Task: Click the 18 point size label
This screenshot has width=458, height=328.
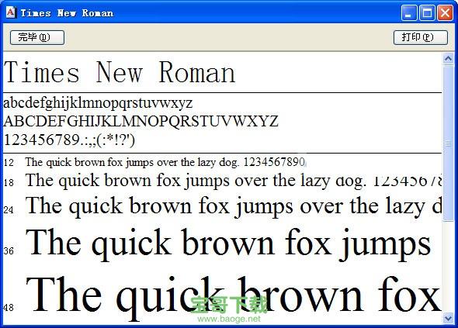Action: click(9, 183)
